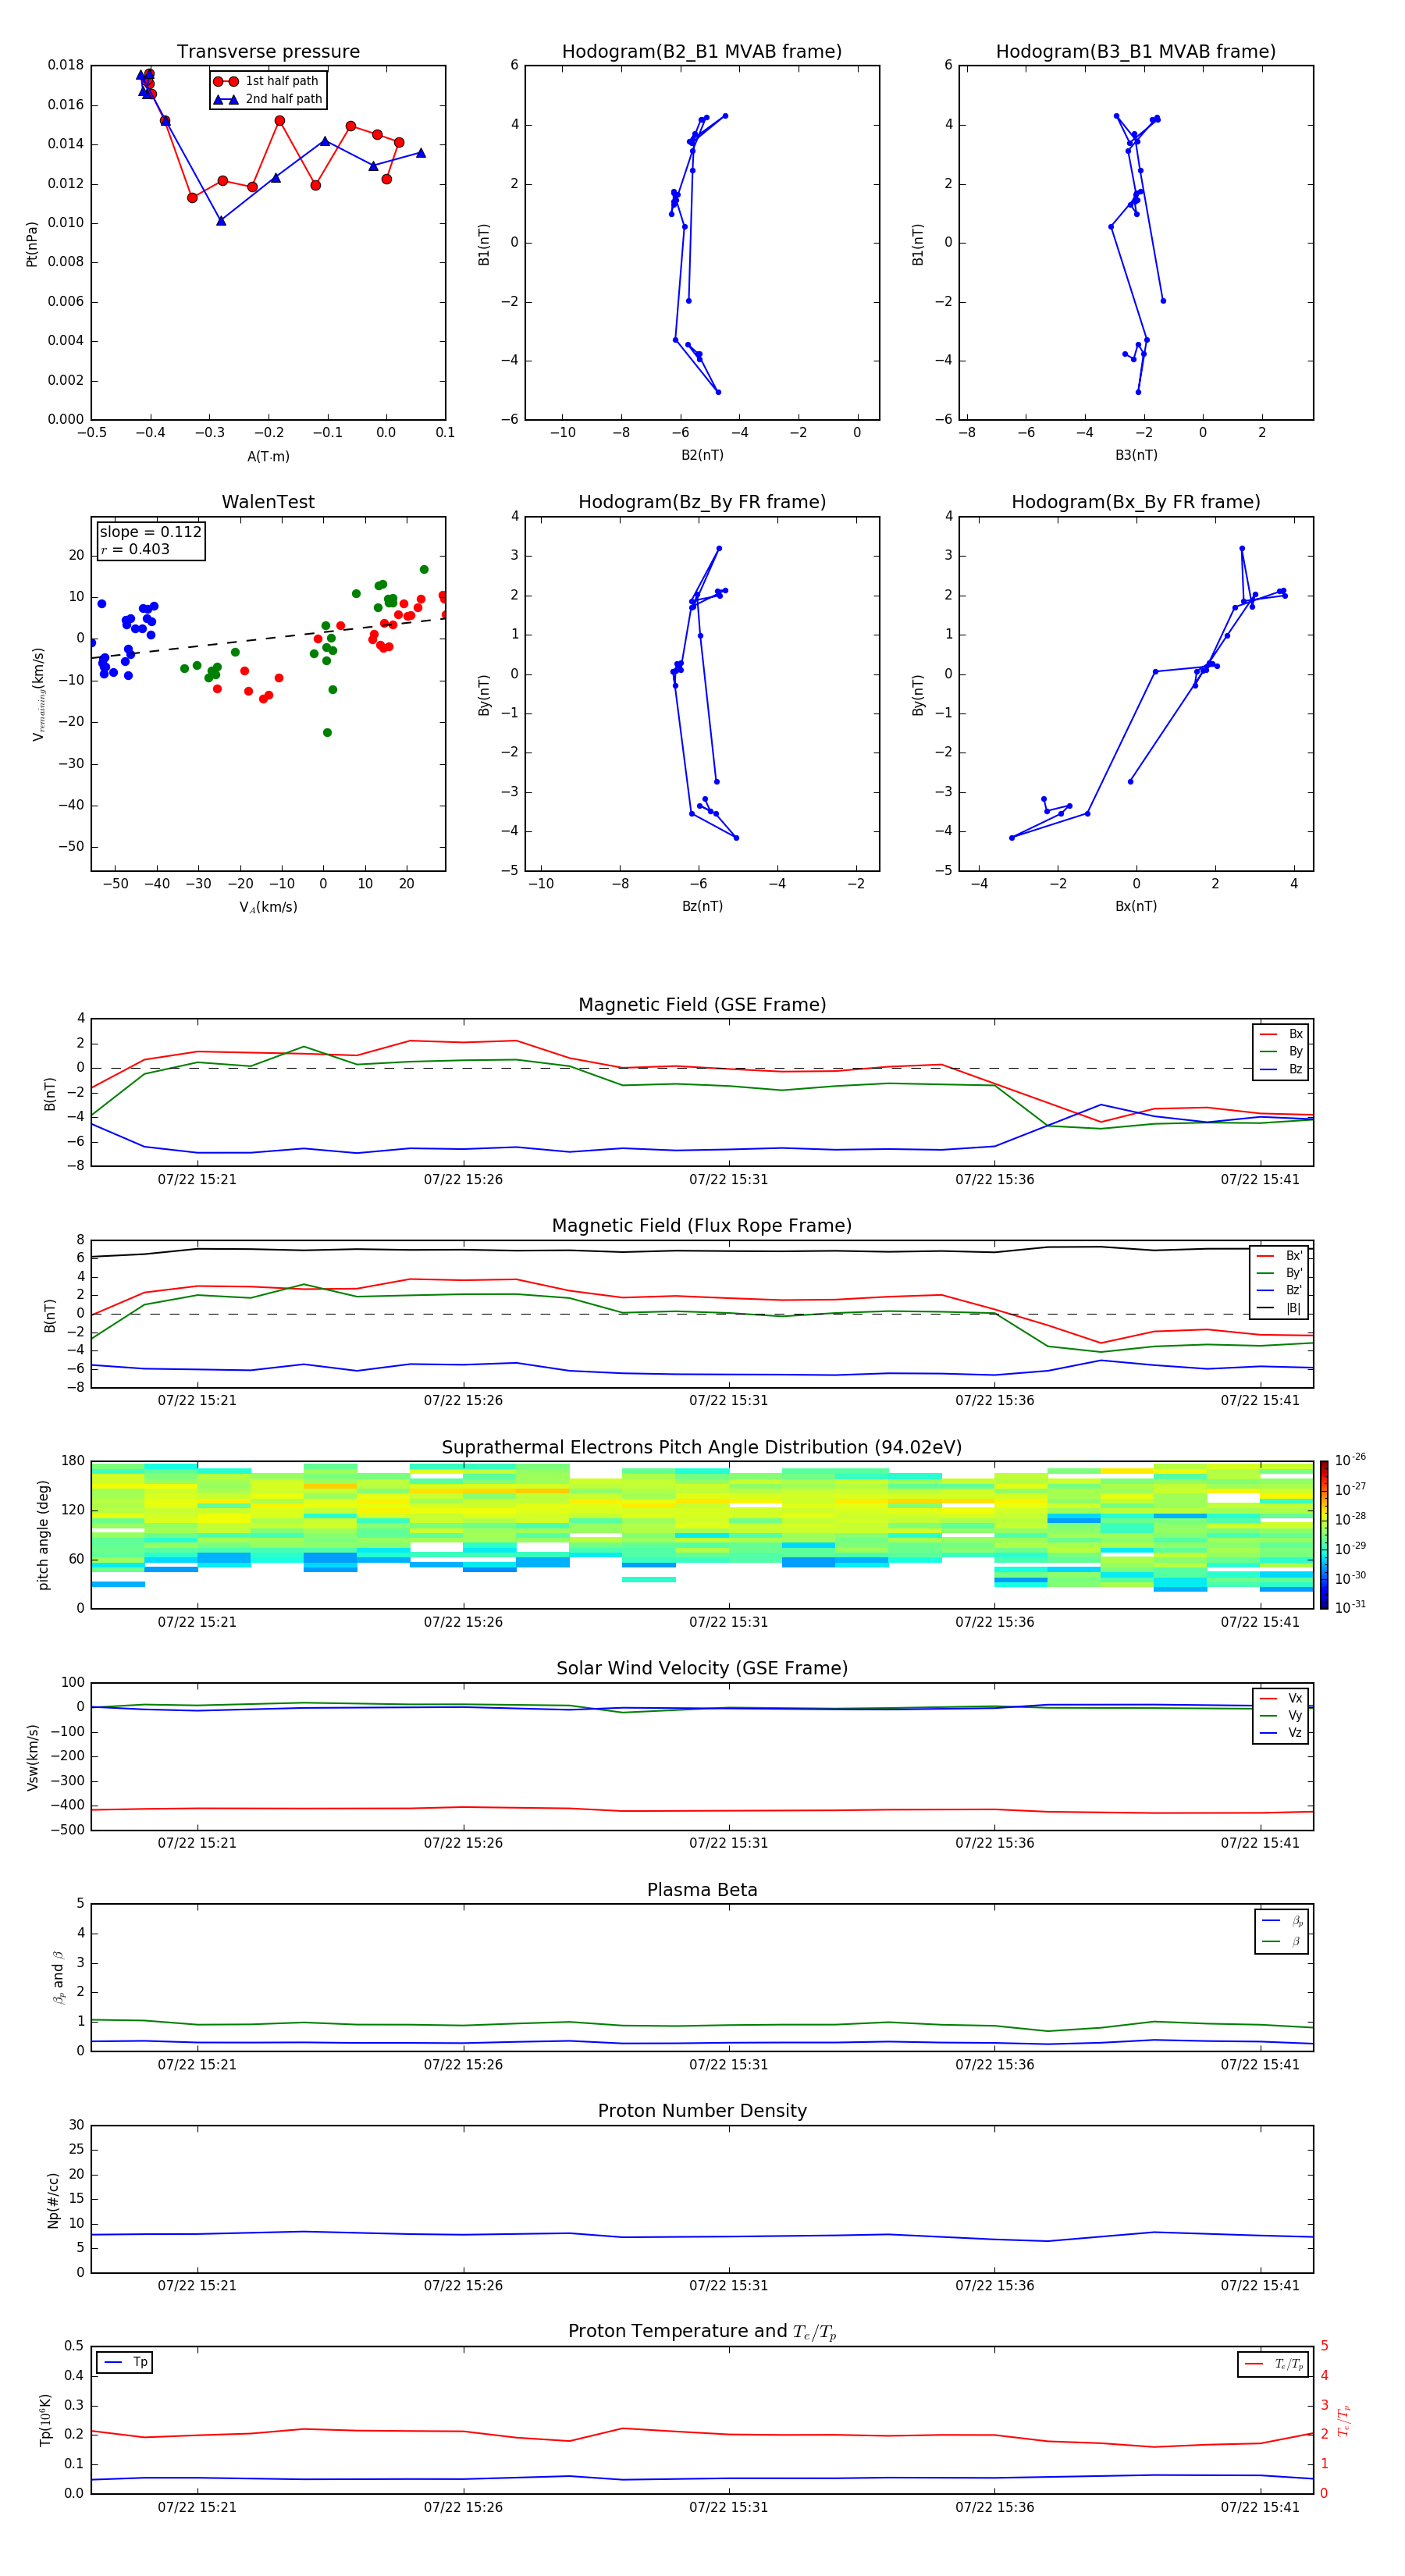Click the 'Proton Number Density' title
This screenshot has width=1405, height=2576.
[702, 2111]
